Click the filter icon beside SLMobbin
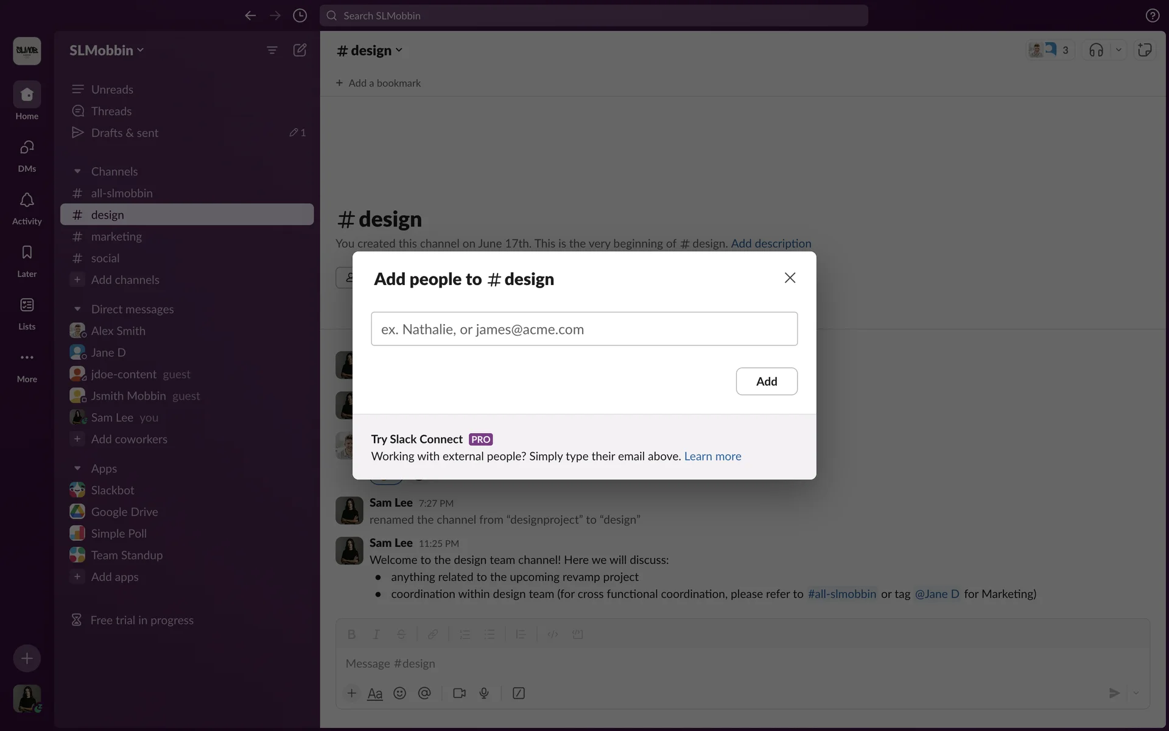1169x731 pixels. 272,50
